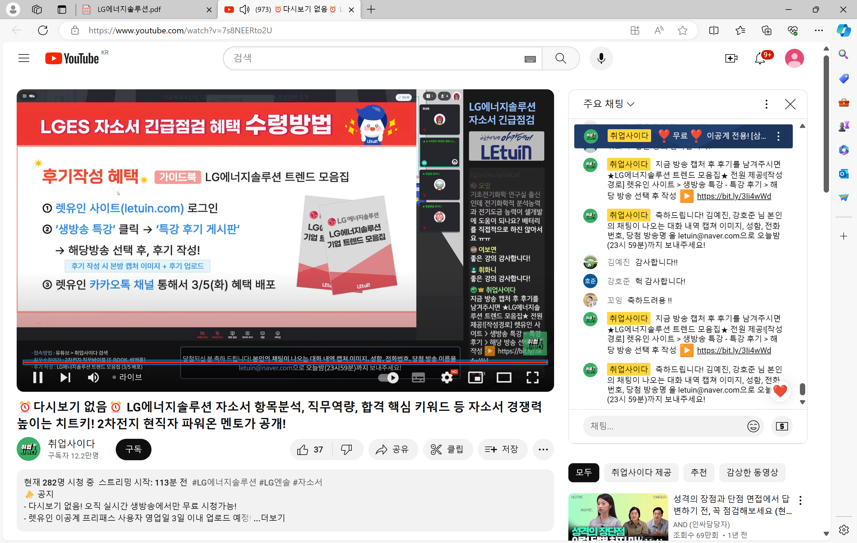Open Read aloud in address bar
857x543 pixels.
659,31
